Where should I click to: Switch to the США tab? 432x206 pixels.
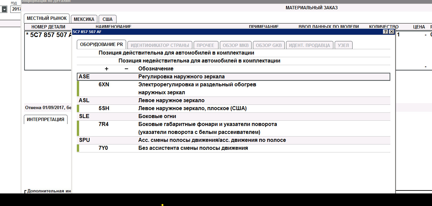(108, 19)
